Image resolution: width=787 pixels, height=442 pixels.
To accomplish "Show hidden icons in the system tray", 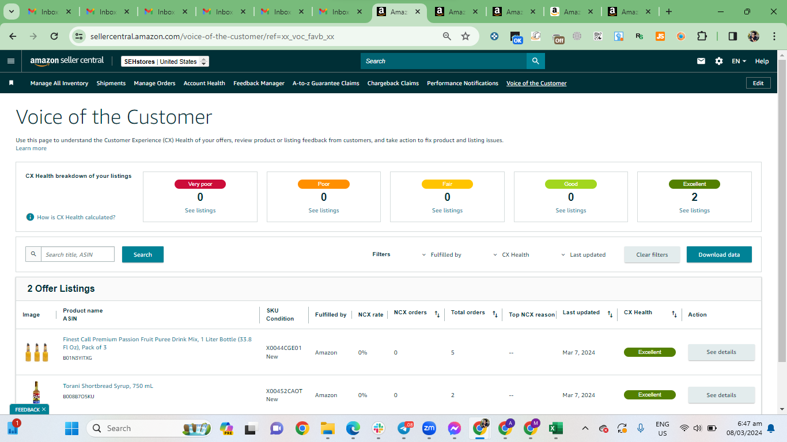I will 585,428.
